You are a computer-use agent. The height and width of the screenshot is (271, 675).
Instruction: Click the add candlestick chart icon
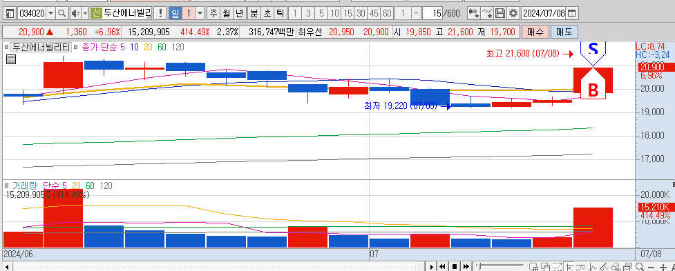[474, 13]
